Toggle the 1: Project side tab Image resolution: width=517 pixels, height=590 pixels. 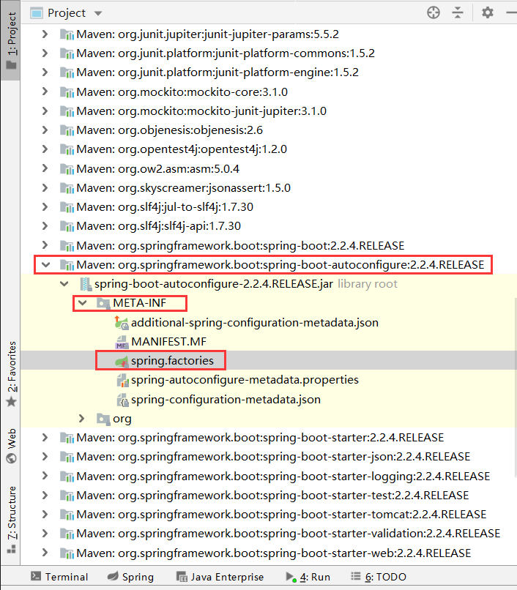[11, 41]
